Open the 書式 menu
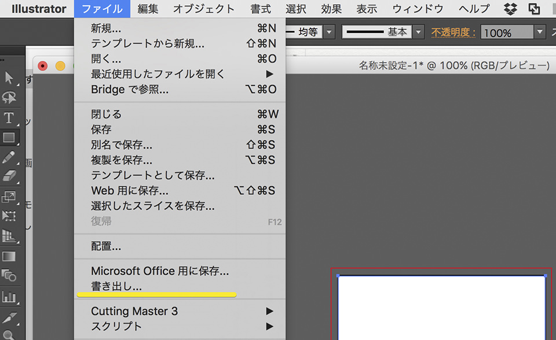This screenshot has width=556, height=340. 261,9
